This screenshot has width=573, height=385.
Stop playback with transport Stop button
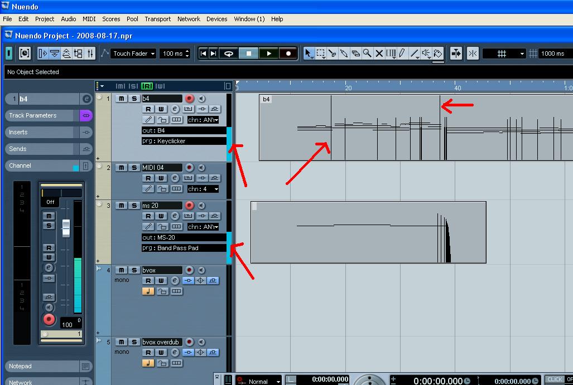(249, 53)
